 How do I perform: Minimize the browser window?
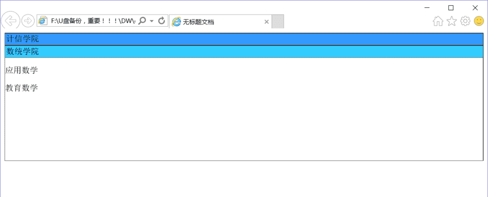click(x=427, y=8)
